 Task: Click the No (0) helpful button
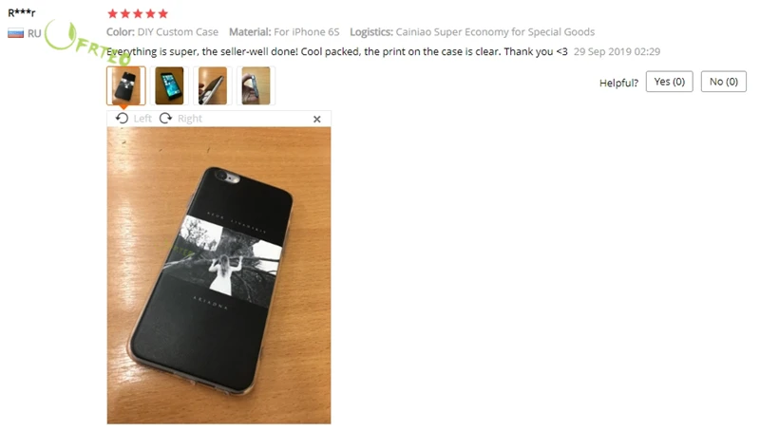(x=724, y=82)
